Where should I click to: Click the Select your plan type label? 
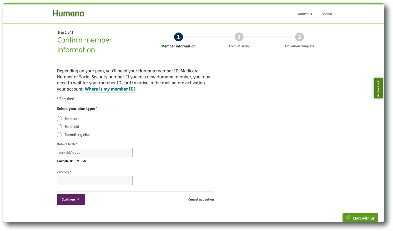tap(76, 109)
